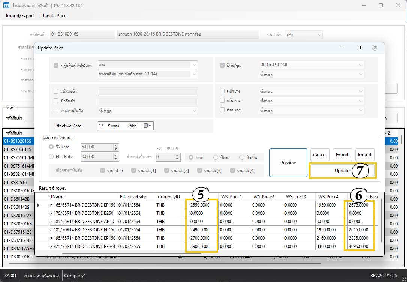Viewport: 407px width, 282px height.
Task: Enable the รหัสสินค้า filter checkbox
Action: tap(56, 91)
